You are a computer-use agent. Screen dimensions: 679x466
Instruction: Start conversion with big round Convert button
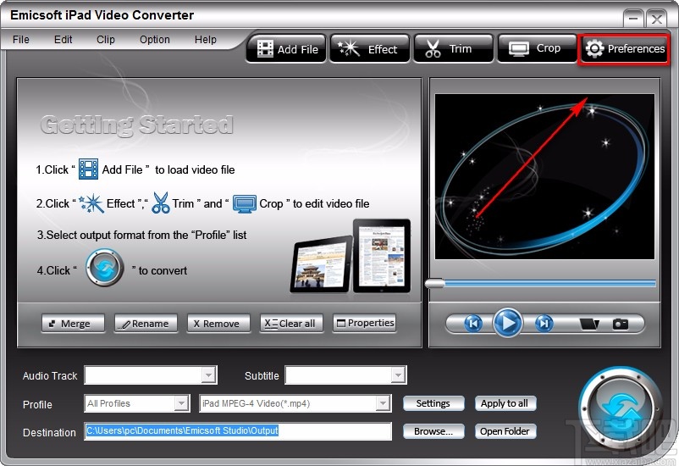click(x=621, y=410)
